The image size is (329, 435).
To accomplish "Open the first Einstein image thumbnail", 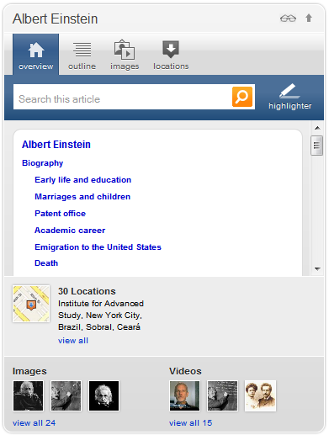I will [28, 395].
